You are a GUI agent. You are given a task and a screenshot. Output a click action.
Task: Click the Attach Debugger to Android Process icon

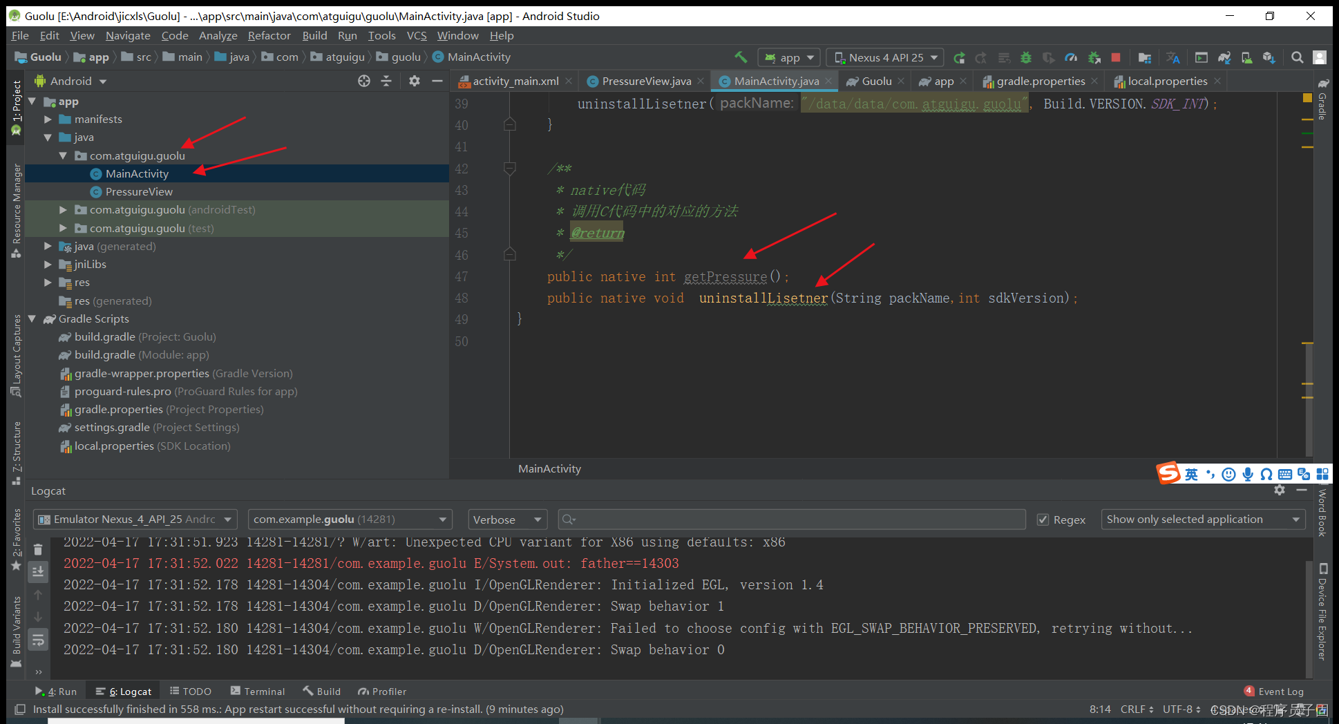(1094, 58)
